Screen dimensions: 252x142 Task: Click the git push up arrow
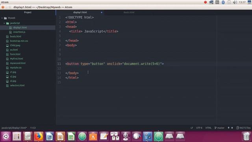pyautogui.click(x=232, y=128)
